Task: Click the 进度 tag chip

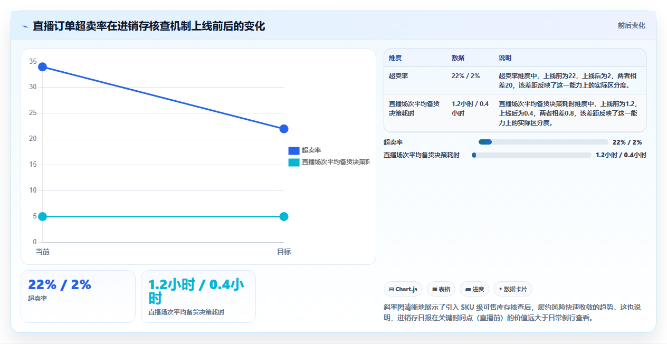Action: (x=474, y=289)
